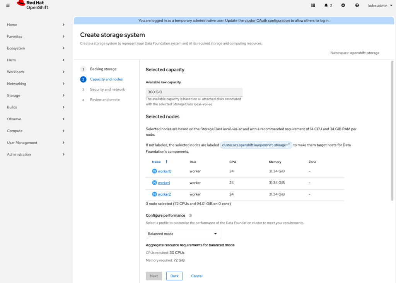Click the node icon beside worker0

pyautogui.click(x=155, y=171)
